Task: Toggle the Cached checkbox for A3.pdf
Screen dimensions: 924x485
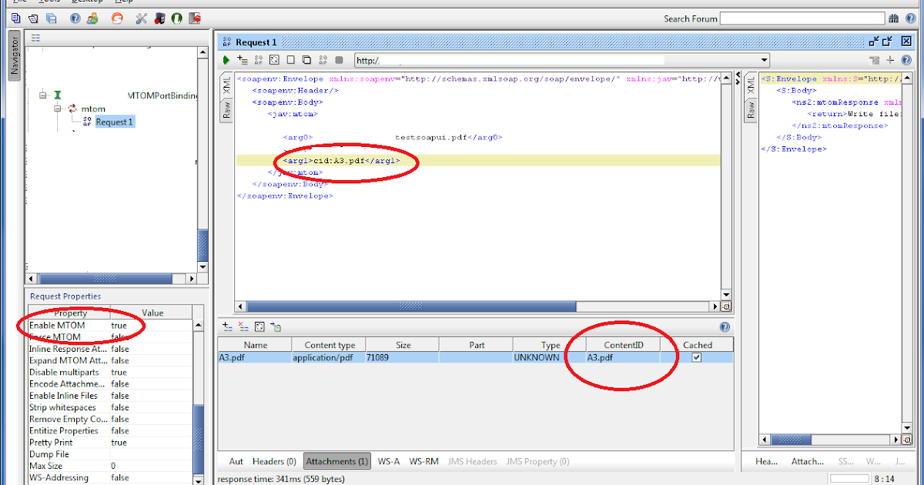Action: click(x=697, y=357)
